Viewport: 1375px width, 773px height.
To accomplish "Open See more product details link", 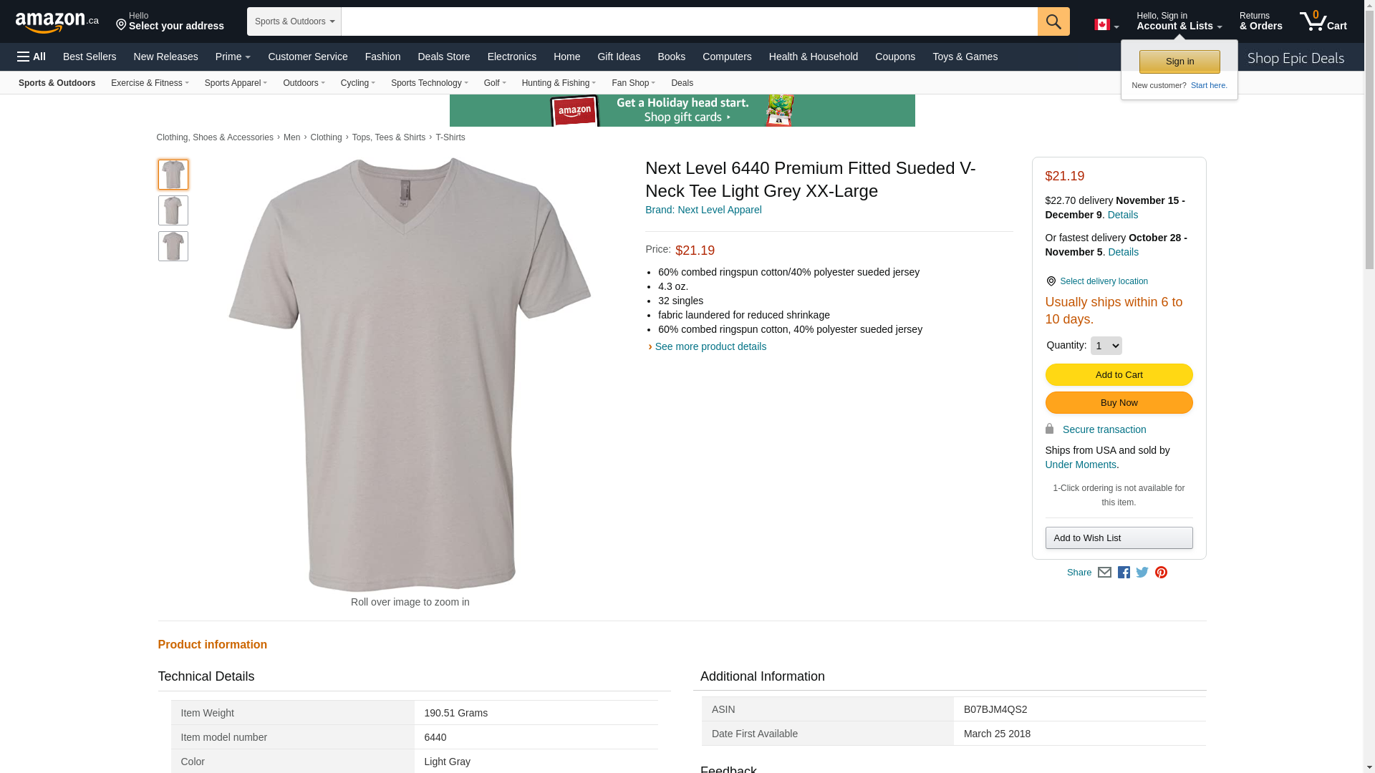I will (x=710, y=346).
